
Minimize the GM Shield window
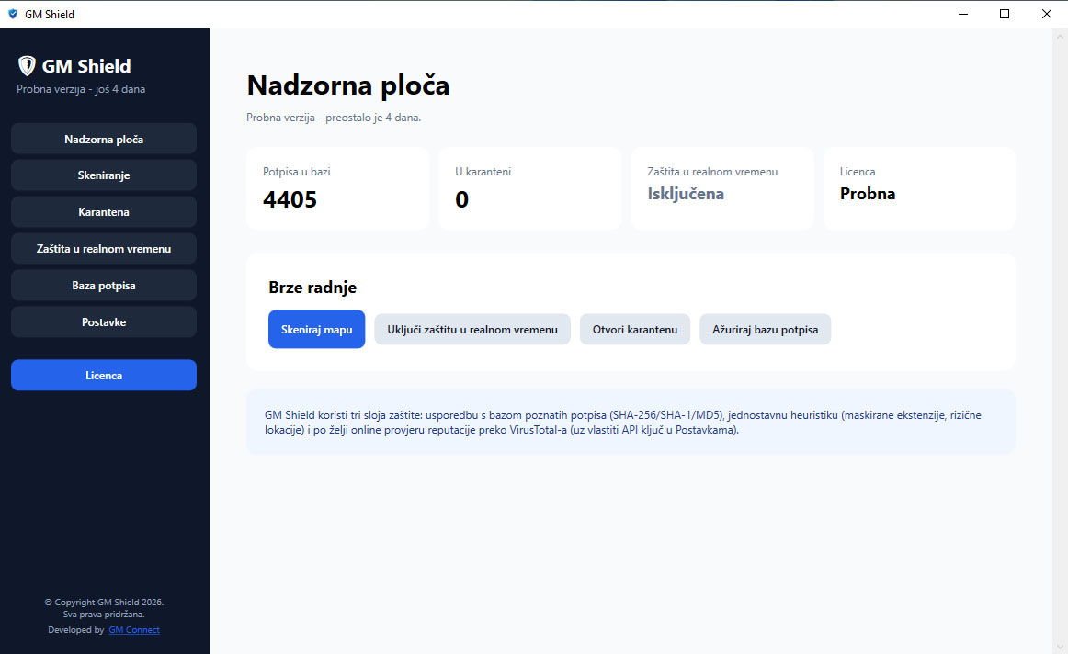963,15
